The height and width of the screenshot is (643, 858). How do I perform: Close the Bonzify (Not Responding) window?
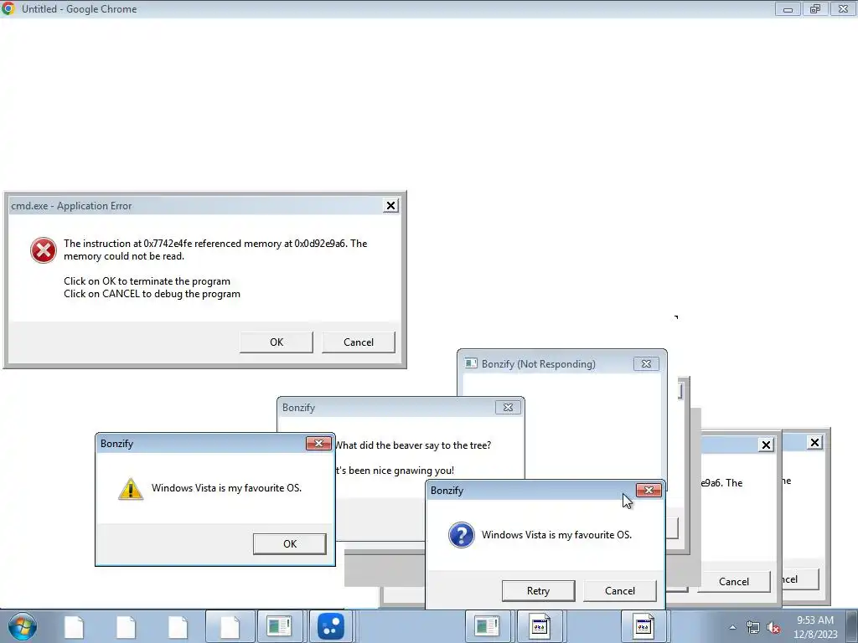click(x=646, y=363)
